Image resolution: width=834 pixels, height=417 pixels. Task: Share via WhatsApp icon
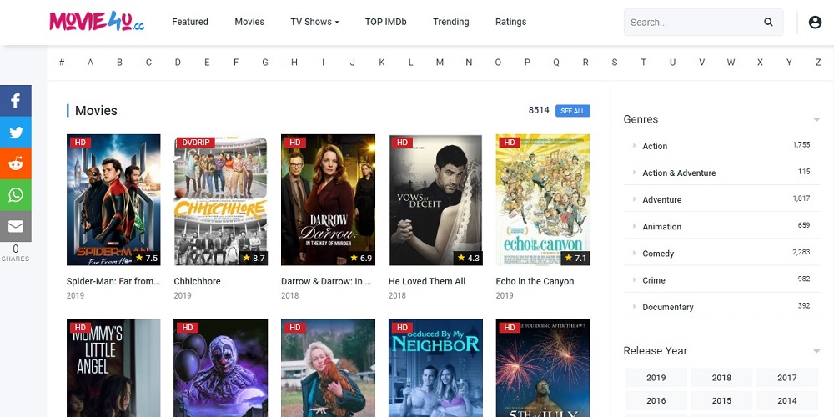pos(15,194)
